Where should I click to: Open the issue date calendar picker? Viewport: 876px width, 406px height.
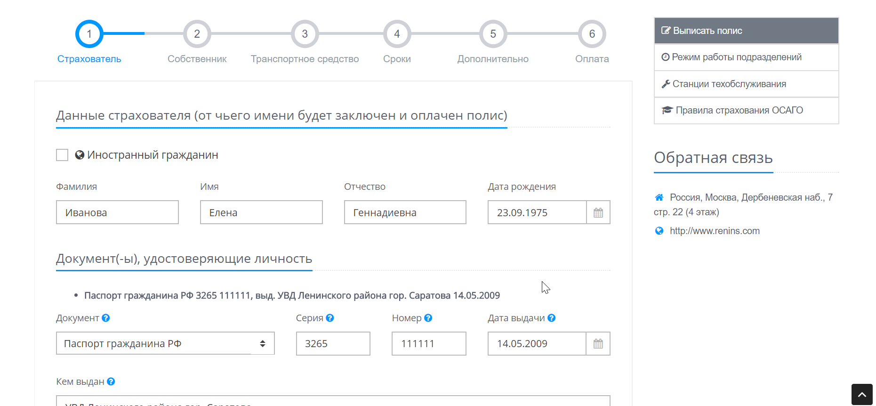click(598, 344)
